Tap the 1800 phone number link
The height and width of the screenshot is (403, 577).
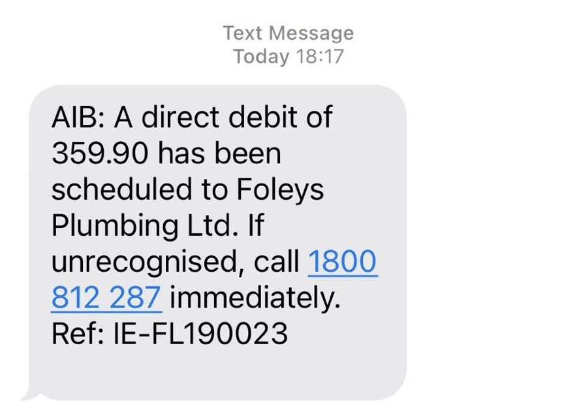click(343, 261)
